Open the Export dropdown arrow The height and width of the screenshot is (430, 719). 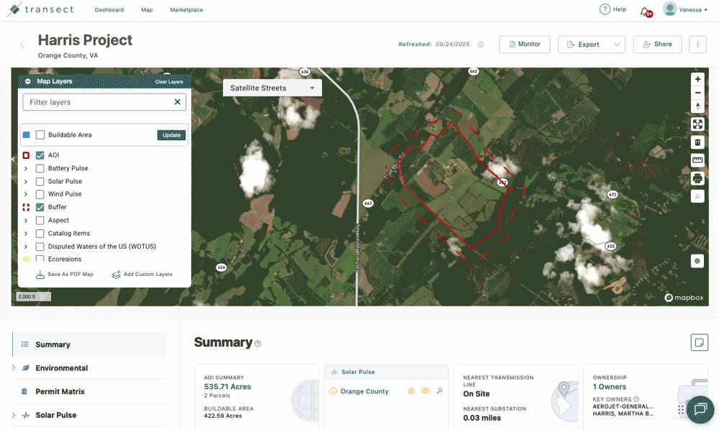pyautogui.click(x=617, y=45)
